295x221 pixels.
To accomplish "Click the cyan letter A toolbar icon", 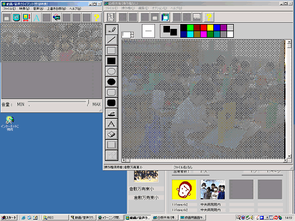I will point(37,18).
